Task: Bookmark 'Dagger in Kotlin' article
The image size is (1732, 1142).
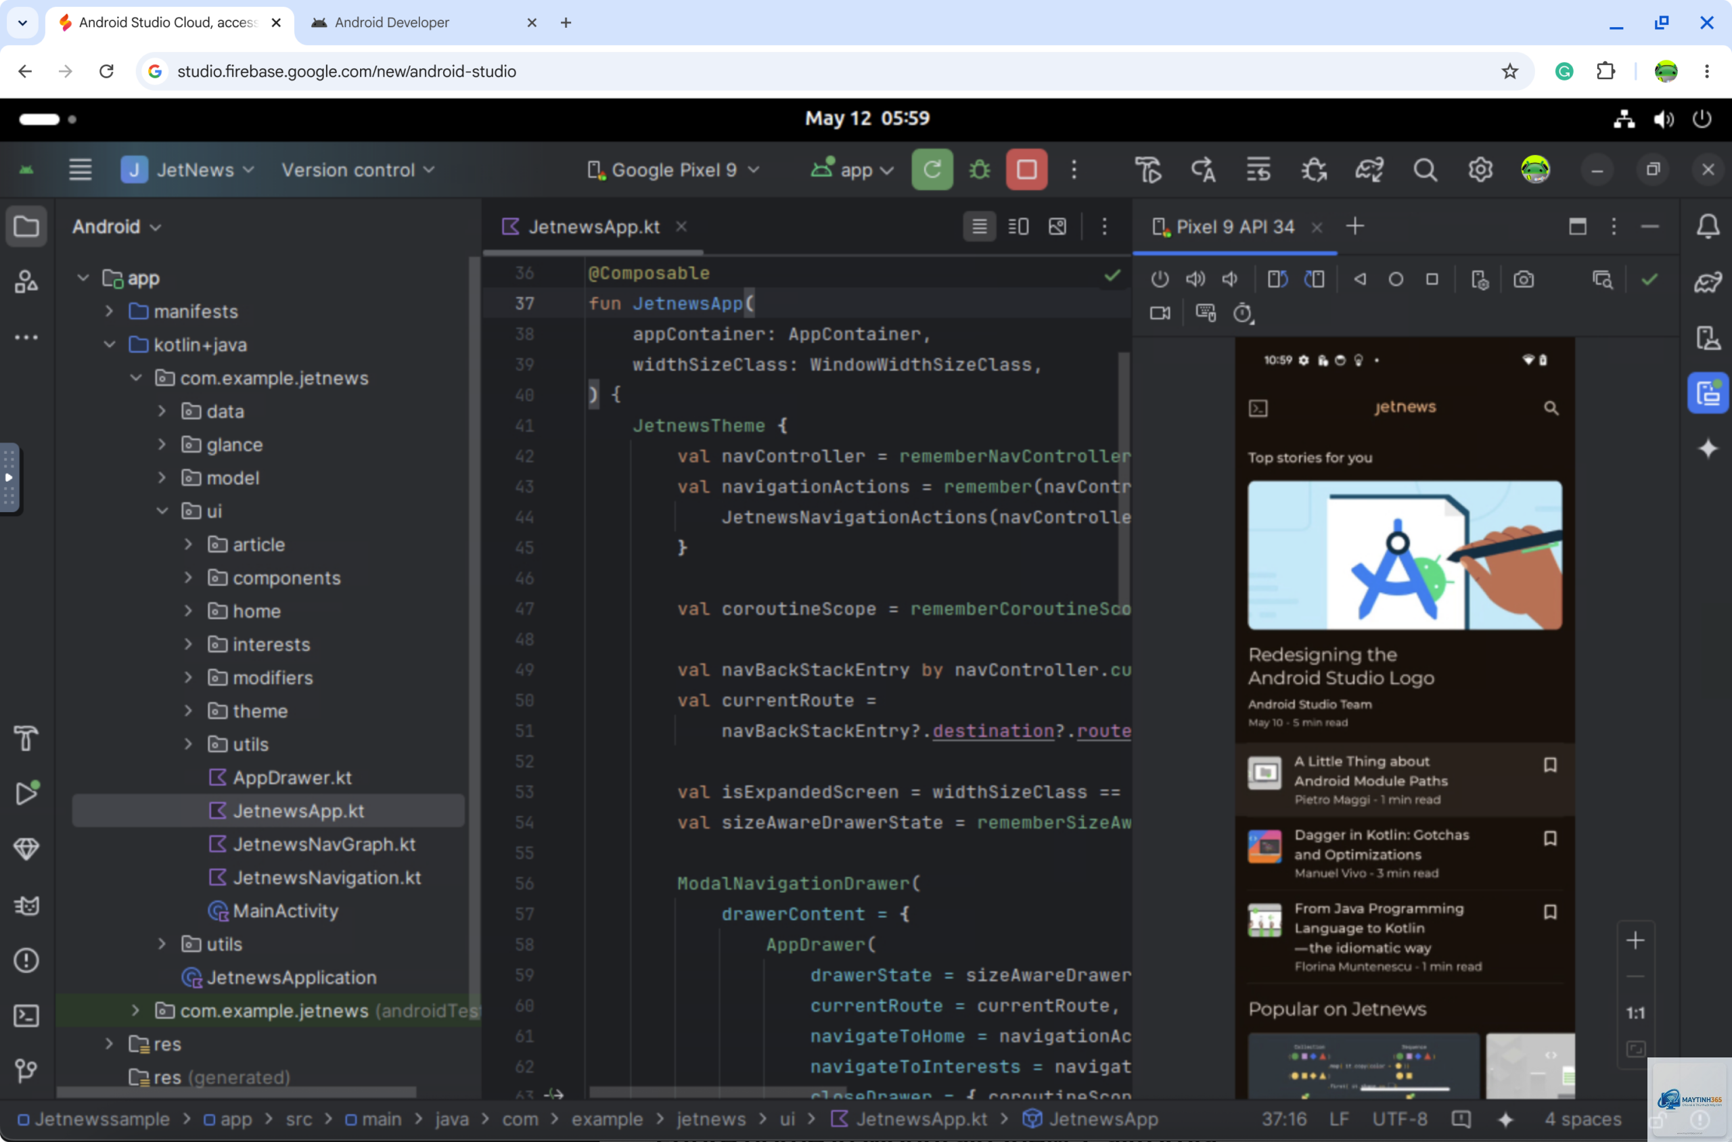Action: [1550, 838]
